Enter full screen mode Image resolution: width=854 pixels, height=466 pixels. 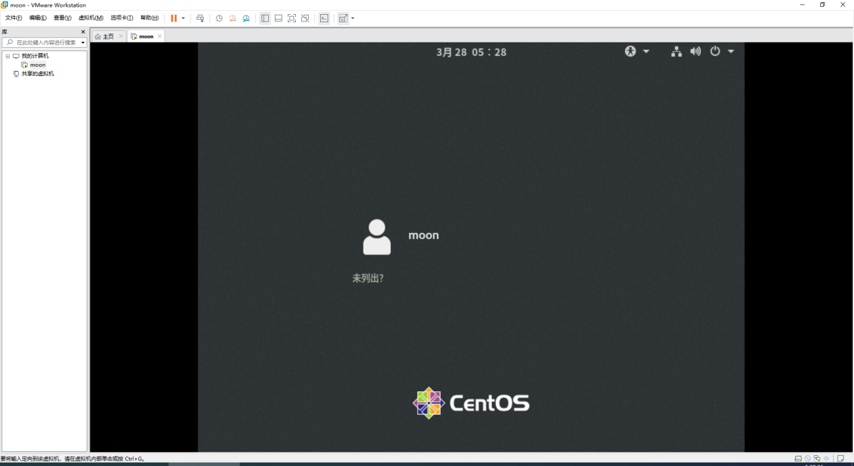click(292, 18)
